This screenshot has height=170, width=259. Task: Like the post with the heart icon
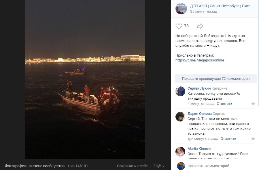179,26
